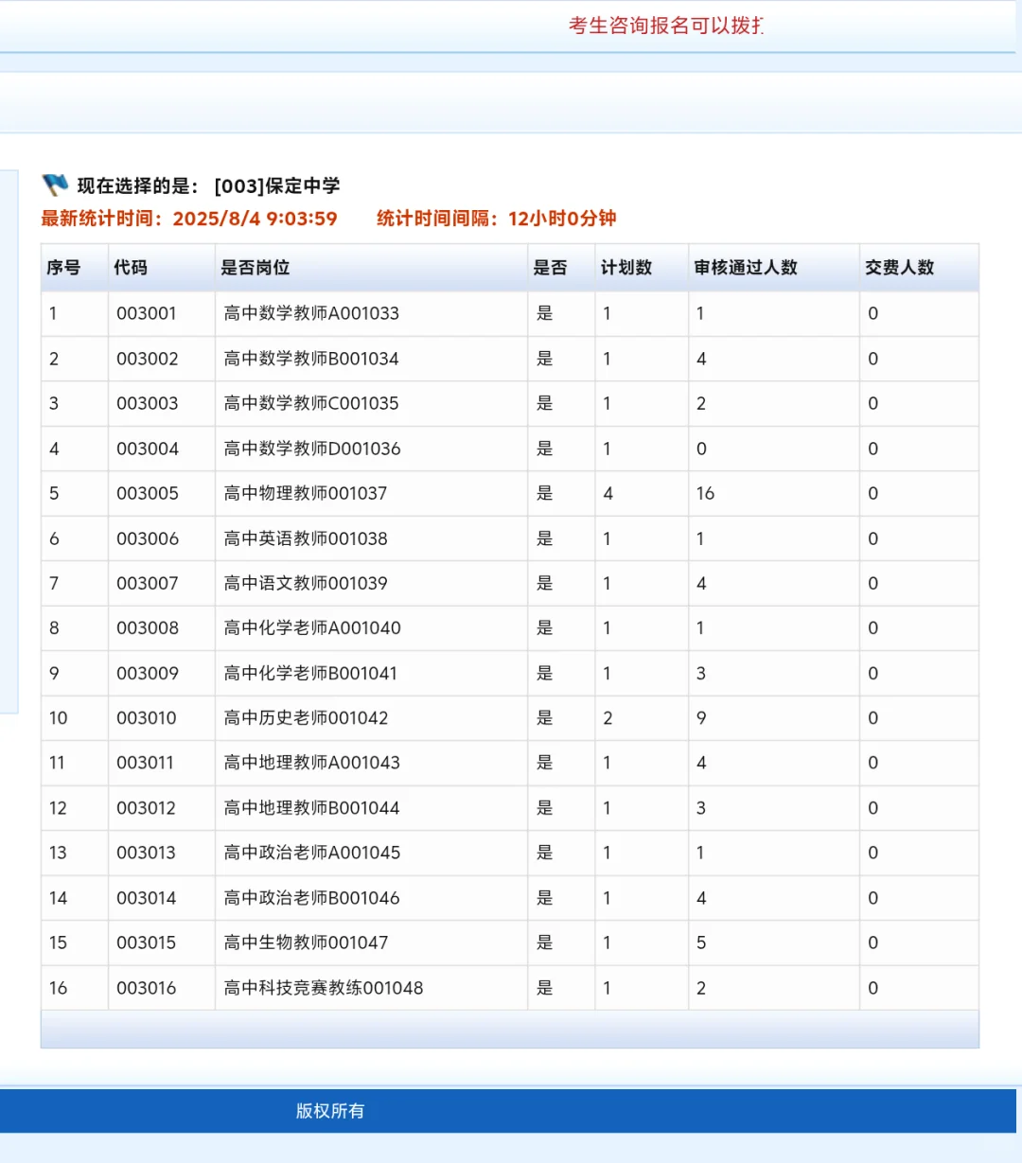Click the [003]保定中学 selection label
The image size is (1022, 1163).
[x=277, y=185]
